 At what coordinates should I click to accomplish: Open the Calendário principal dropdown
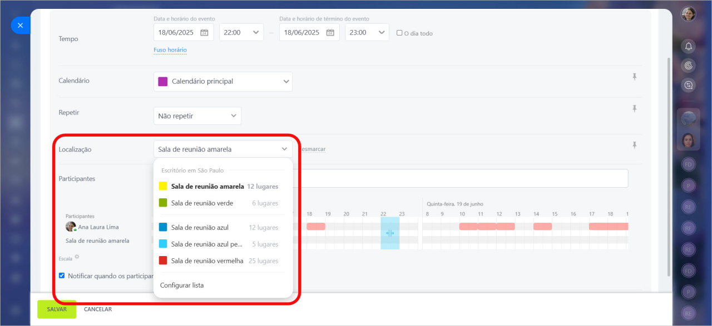tap(223, 81)
